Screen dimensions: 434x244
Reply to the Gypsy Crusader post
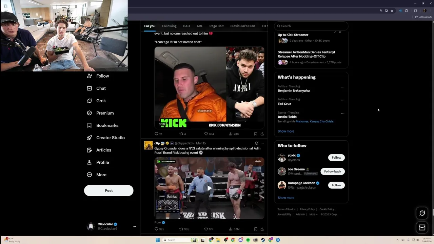pyautogui.click(x=156, y=229)
